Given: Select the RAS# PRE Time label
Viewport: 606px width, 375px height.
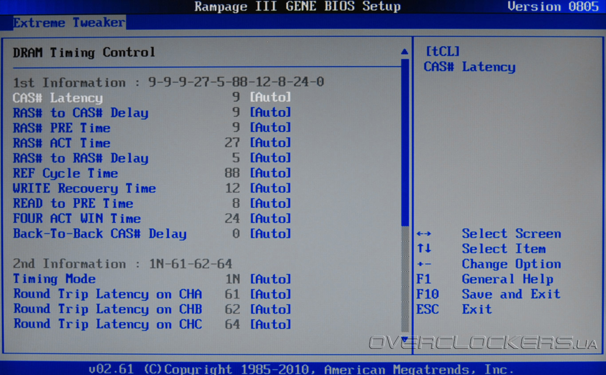Looking at the screenshot, I should [62, 128].
